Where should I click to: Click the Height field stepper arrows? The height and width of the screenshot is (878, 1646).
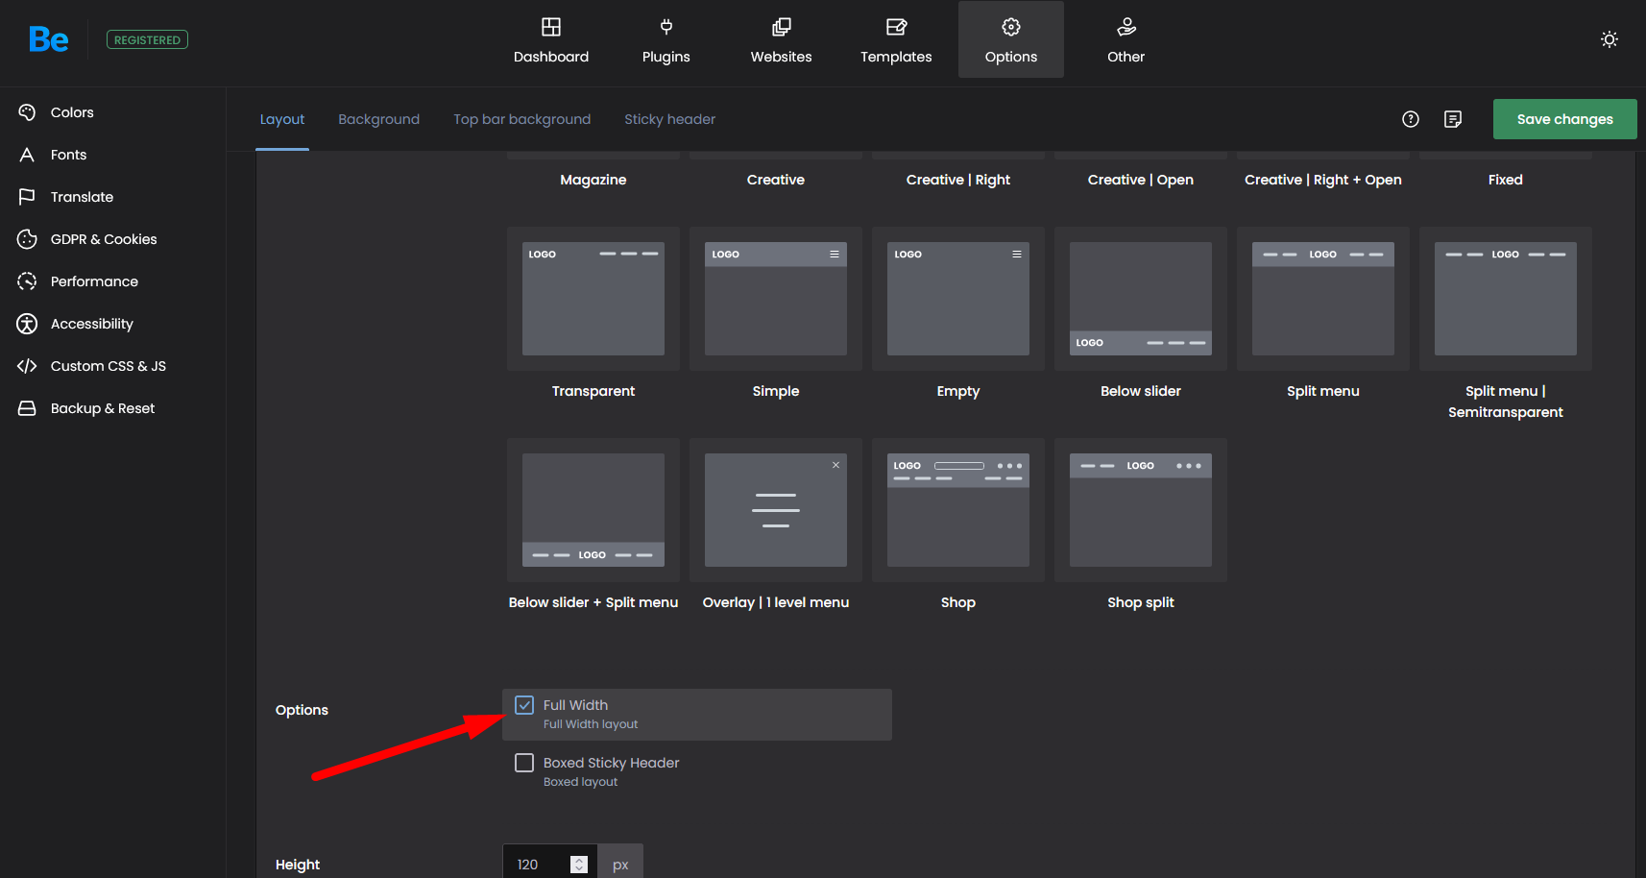tap(579, 865)
